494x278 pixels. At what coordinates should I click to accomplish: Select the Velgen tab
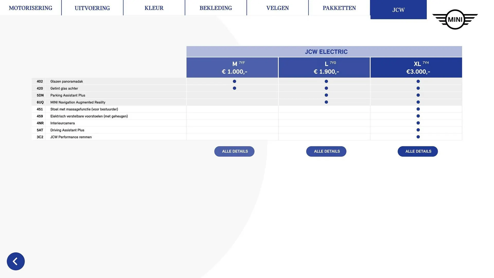(x=277, y=8)
